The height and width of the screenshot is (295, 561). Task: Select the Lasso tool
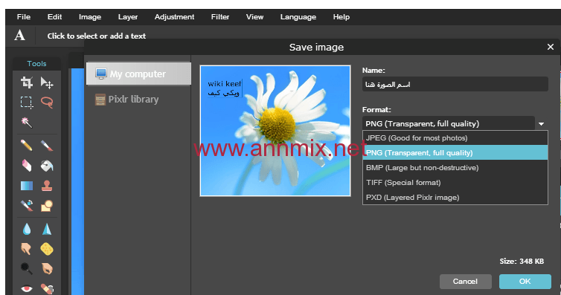tap(47, 102)
